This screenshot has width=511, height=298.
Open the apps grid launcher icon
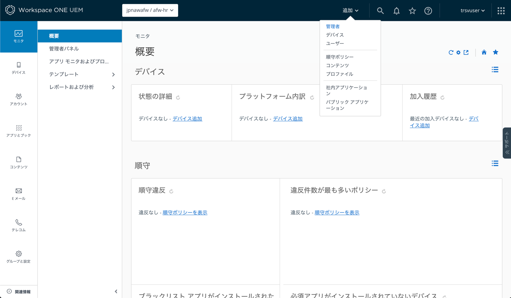[x=501, y=11]
